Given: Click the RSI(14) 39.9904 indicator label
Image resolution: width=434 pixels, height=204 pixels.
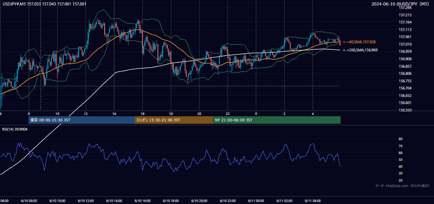Looking at the screenshot, I should (x=15, y=129).
